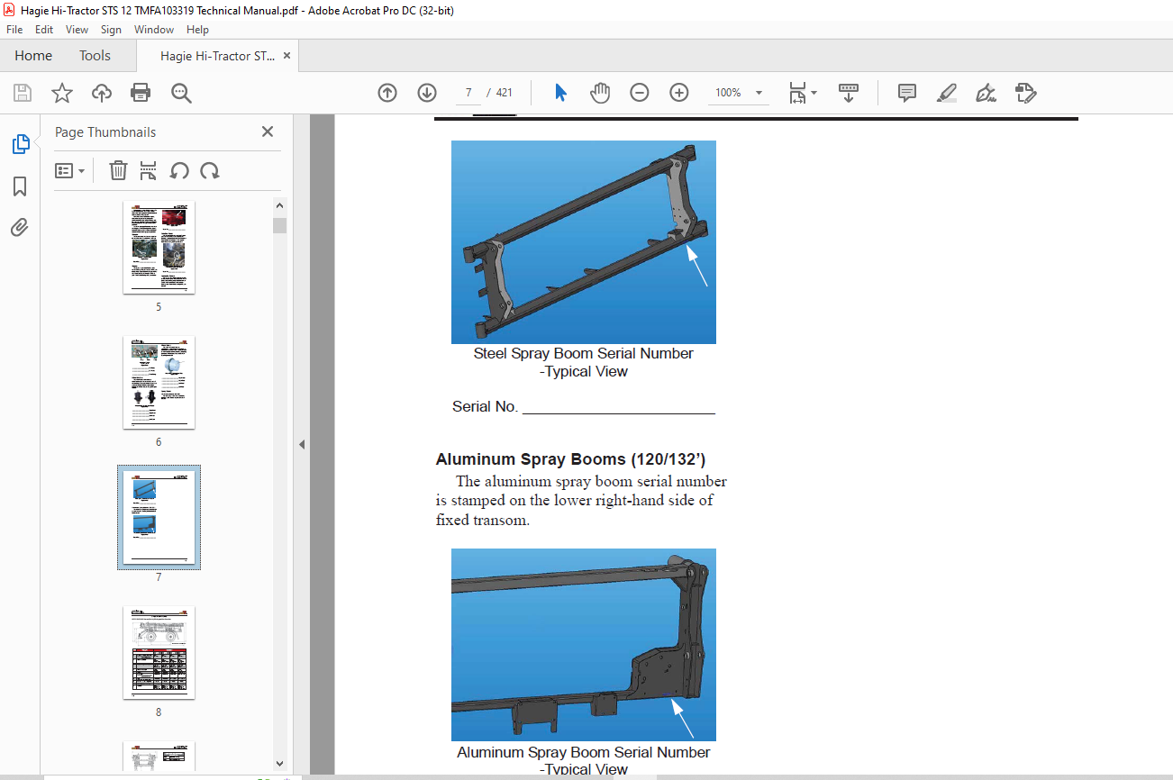
Task: Switch to the Tools tab
Action: click(x=95, y=56)
